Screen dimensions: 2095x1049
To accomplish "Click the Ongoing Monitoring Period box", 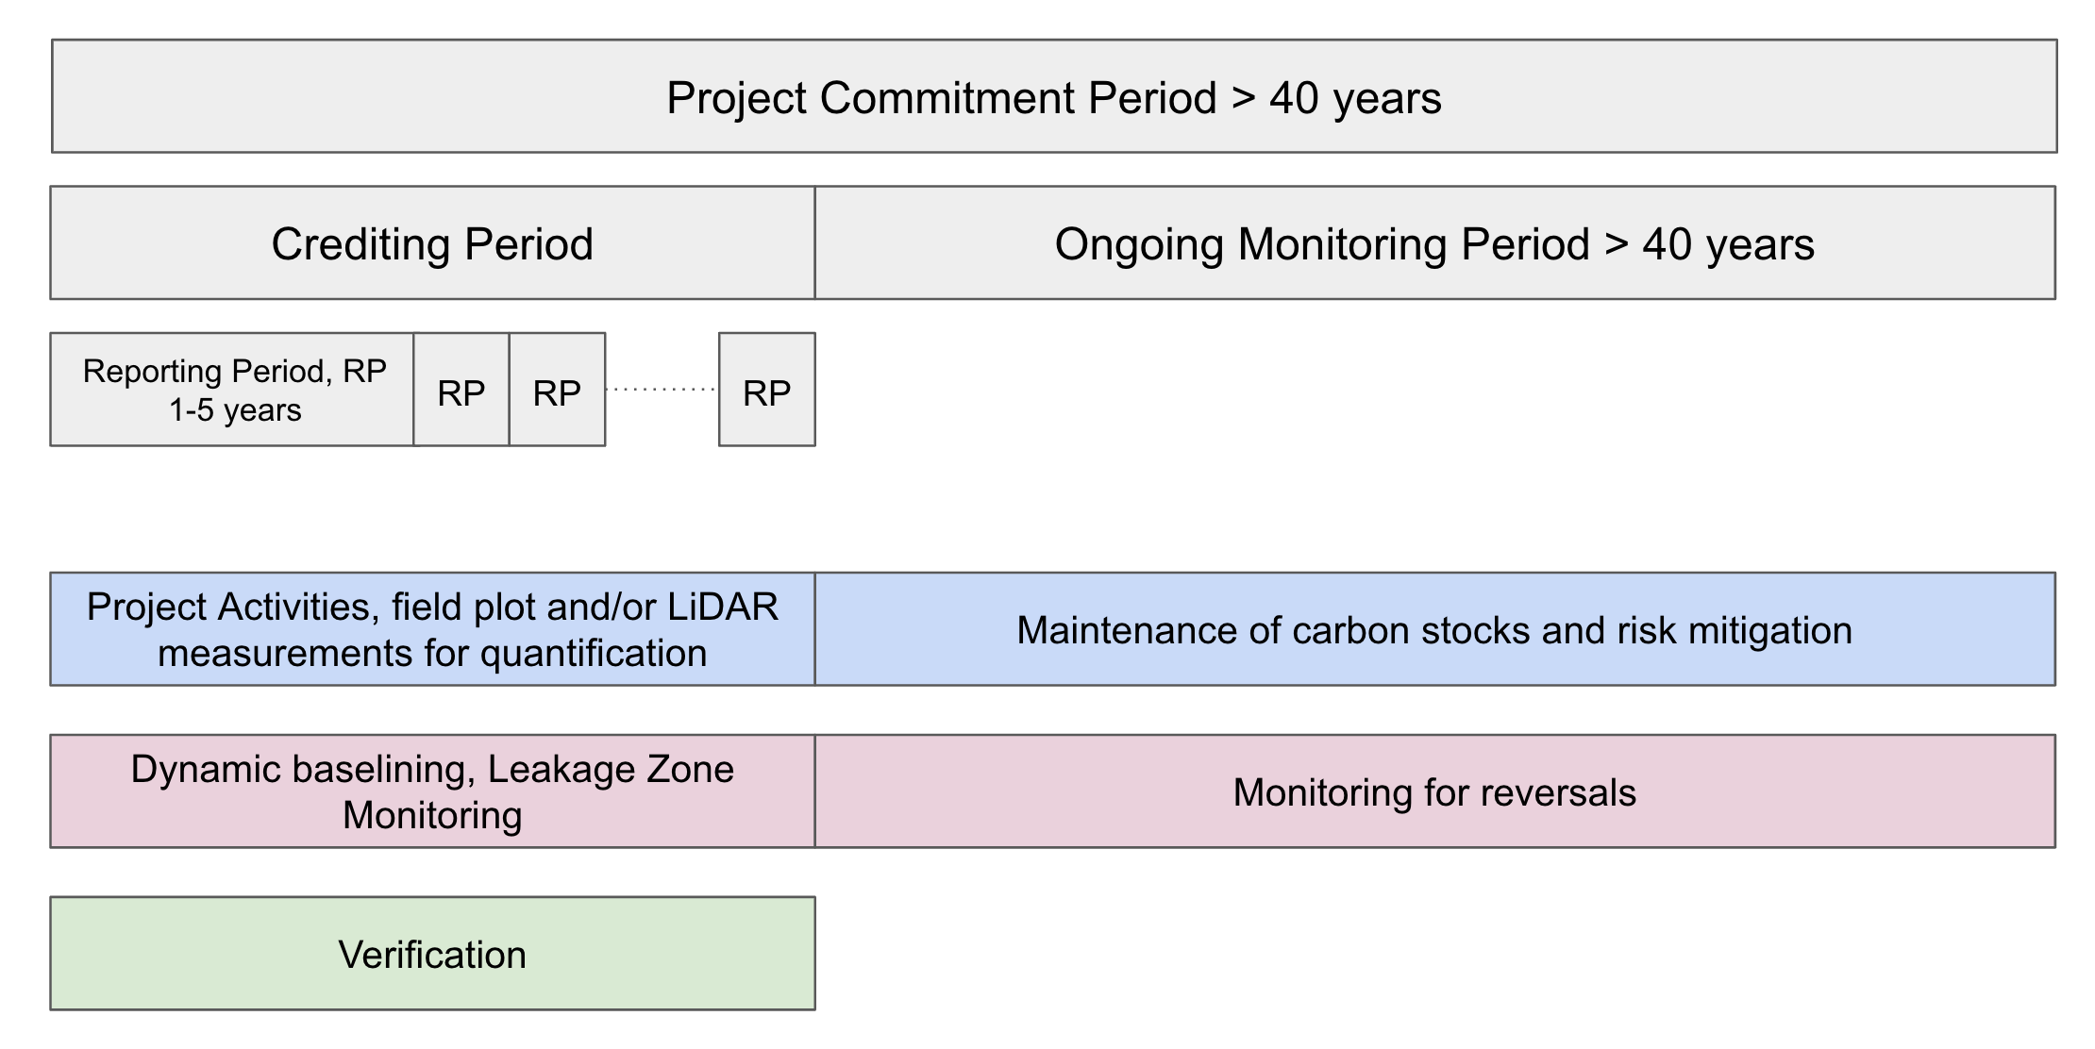I will [1434, 243].
